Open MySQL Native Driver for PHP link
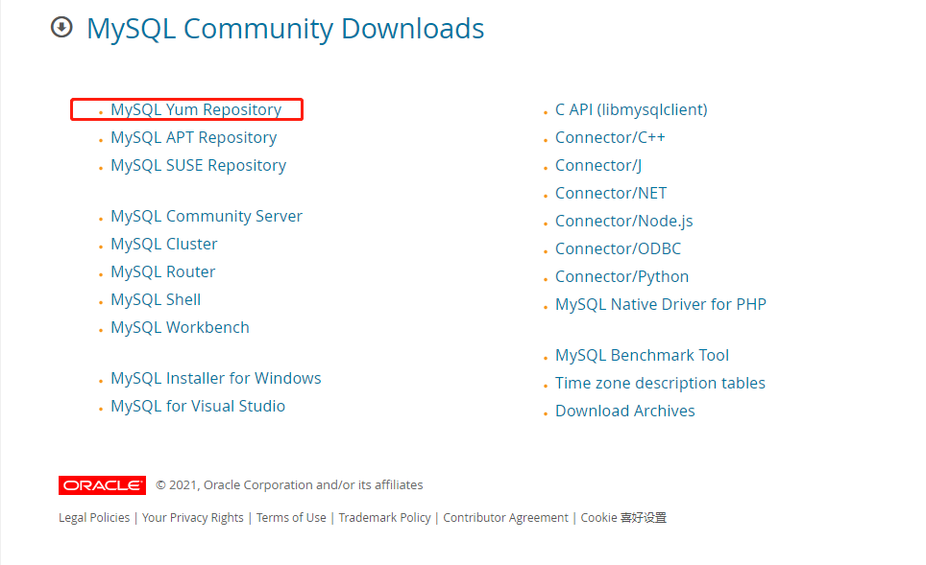 (661, 304)
